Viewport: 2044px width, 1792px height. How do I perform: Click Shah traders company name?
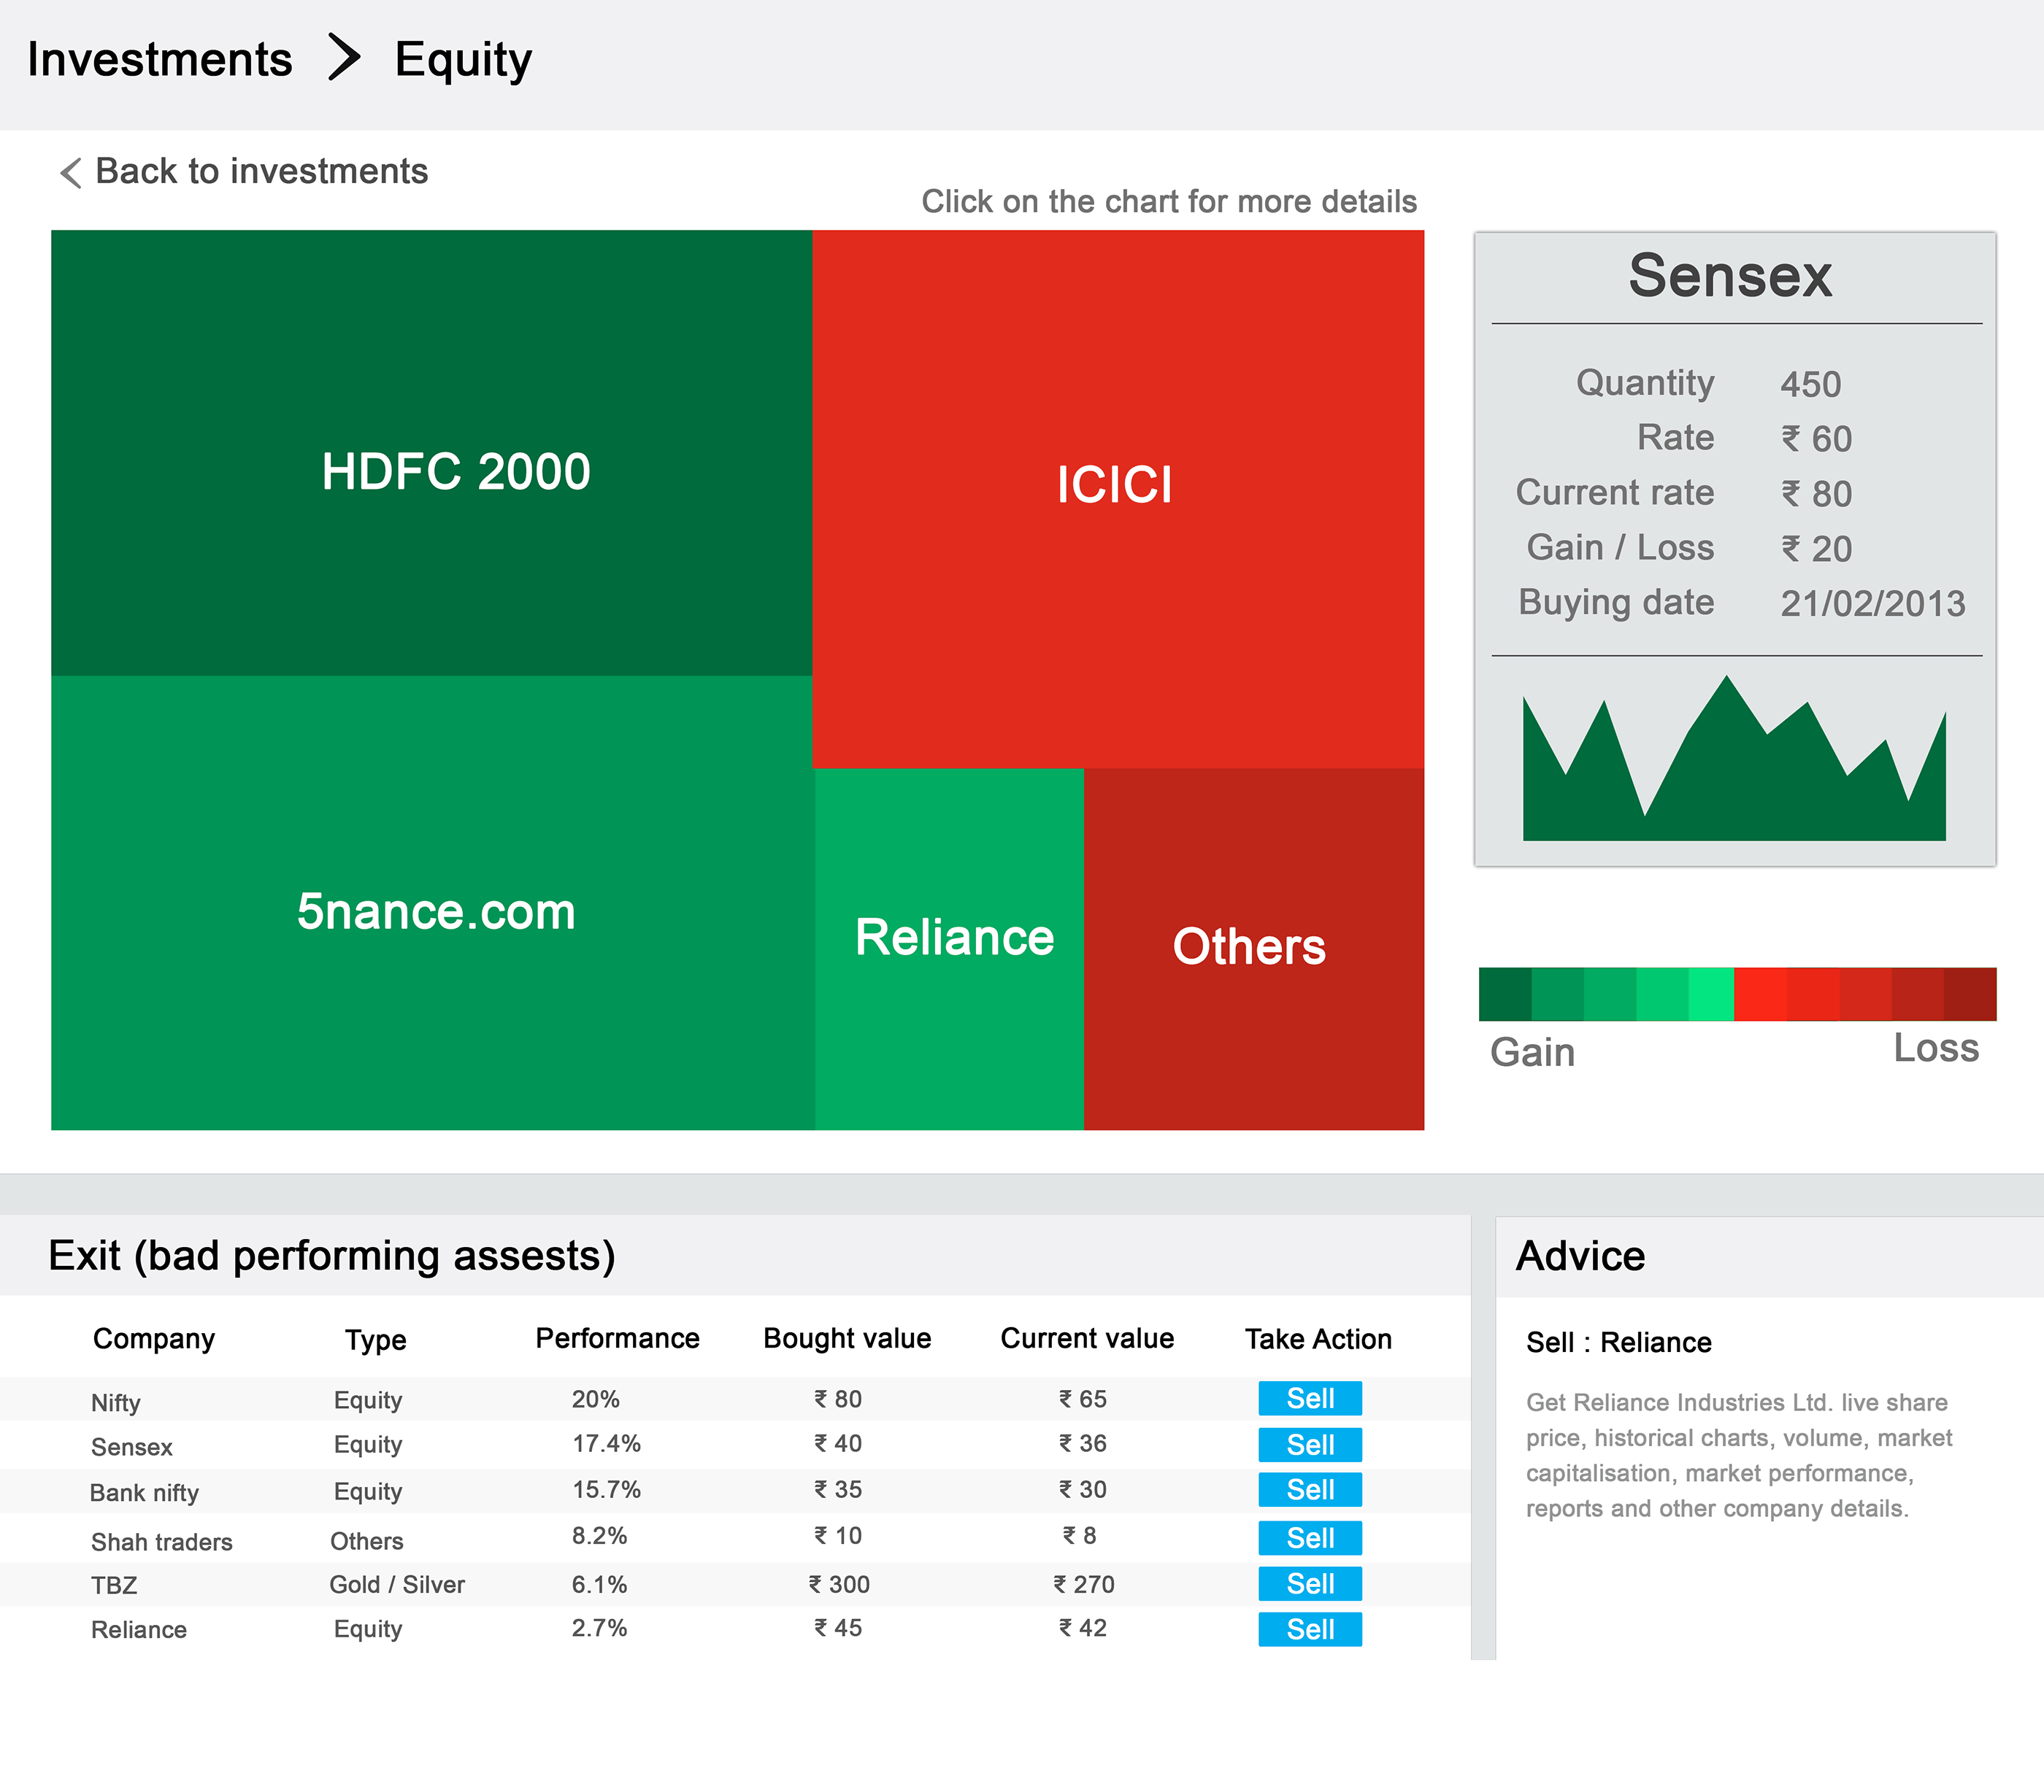(x=162, y=1541)
